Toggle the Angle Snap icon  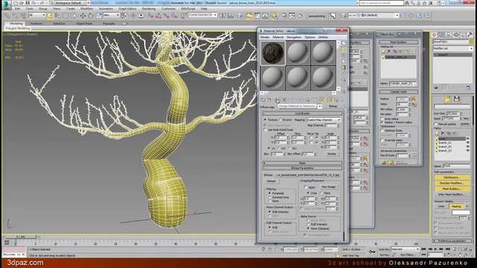[x=158, y=16]
